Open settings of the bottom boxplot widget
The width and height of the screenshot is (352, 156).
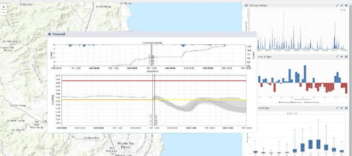(346, 108)
